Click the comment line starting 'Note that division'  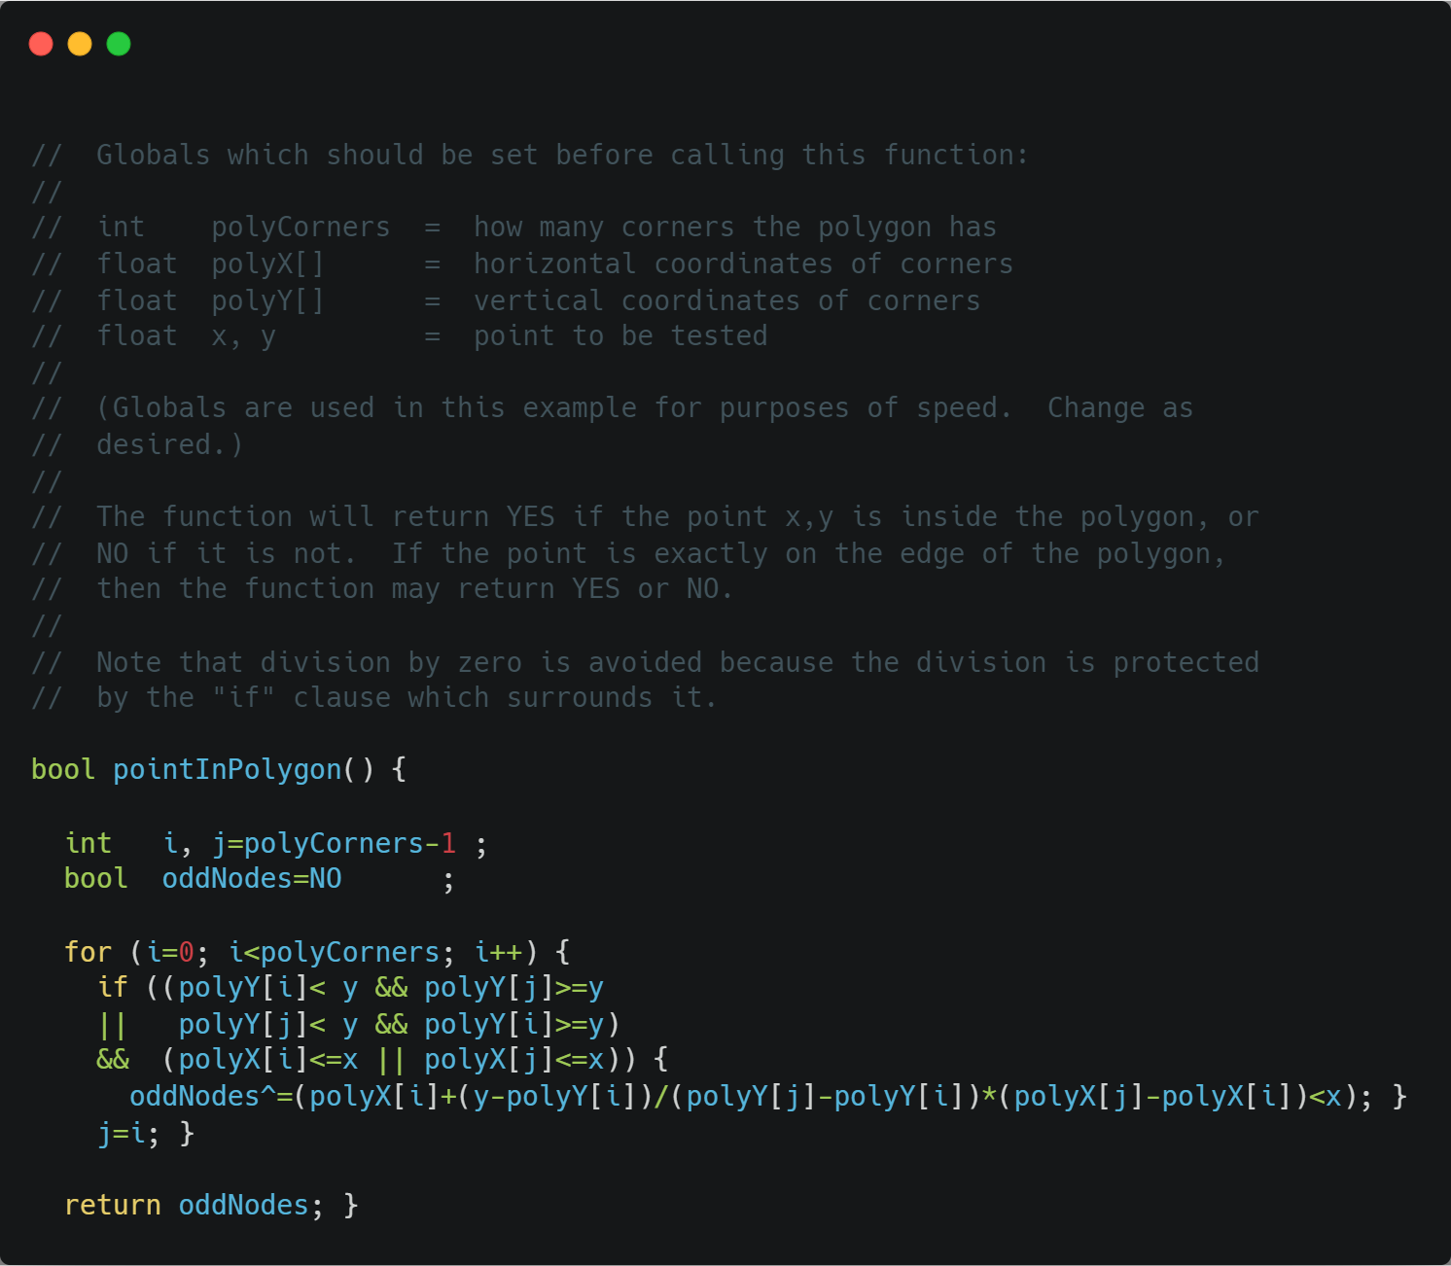tap(646, 663)
